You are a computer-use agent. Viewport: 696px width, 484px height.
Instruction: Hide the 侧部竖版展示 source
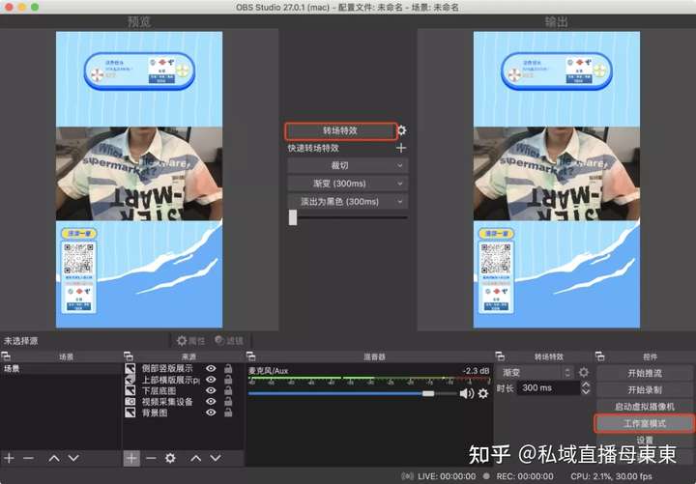(x=211, y=369)
